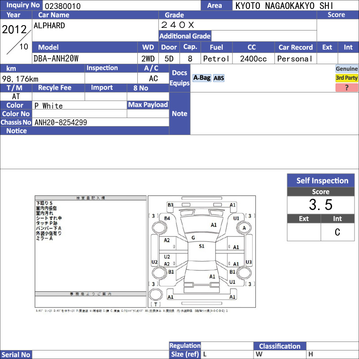Click the Max Payload label
This screenshot has height=359, width=359.
coord(148,105)
